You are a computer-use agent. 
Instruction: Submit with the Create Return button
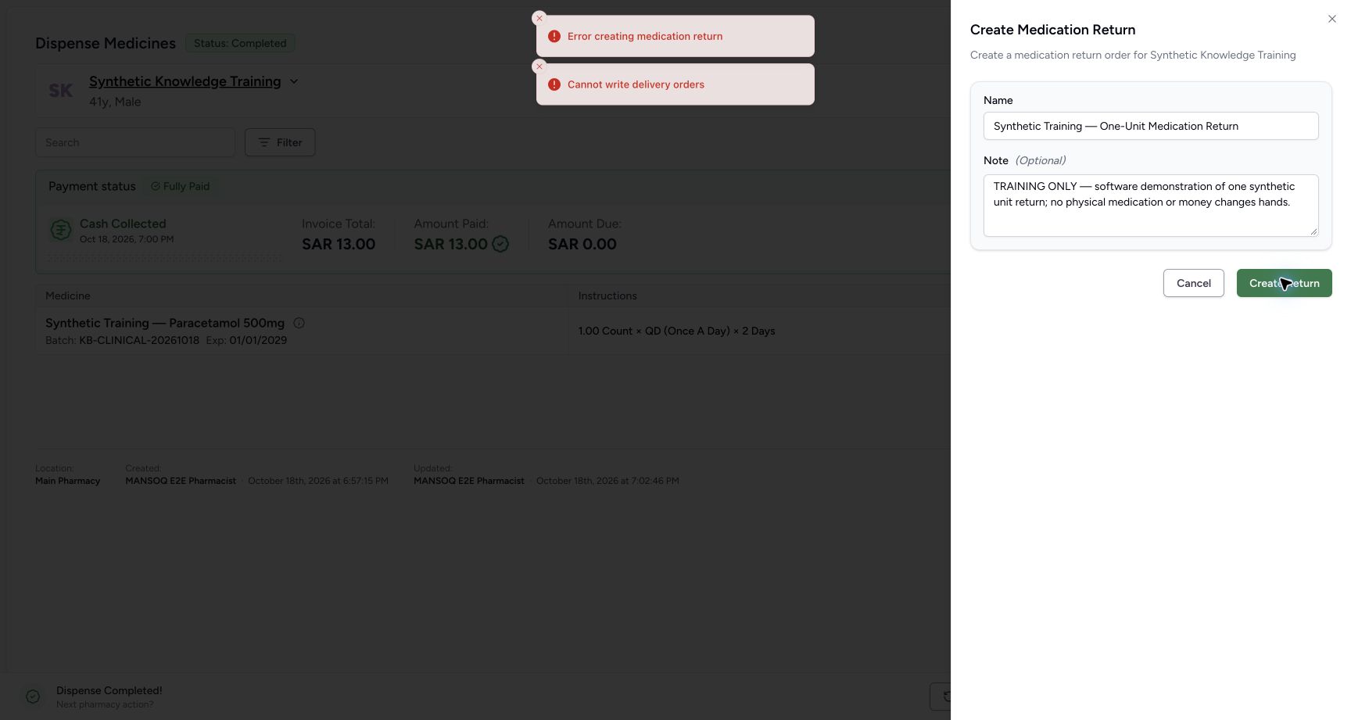[x=1285, y=283]
